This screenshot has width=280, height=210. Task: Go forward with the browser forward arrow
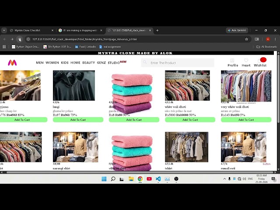click(x=12, y=39)
